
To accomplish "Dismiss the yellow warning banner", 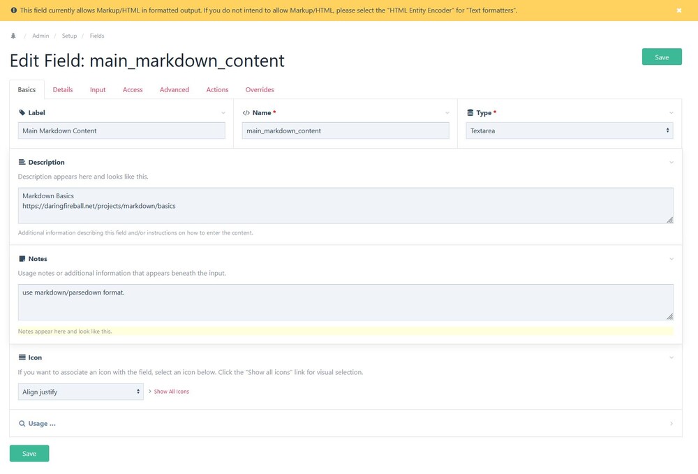I will (x=678, y=10).
